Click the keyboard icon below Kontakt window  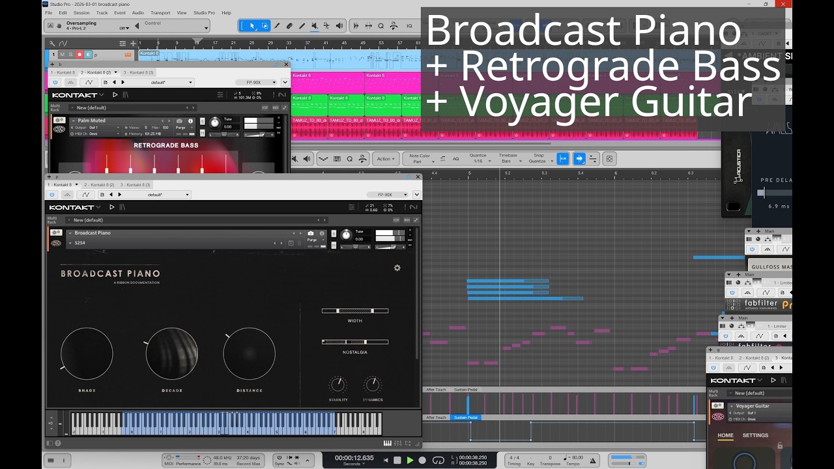388,444
